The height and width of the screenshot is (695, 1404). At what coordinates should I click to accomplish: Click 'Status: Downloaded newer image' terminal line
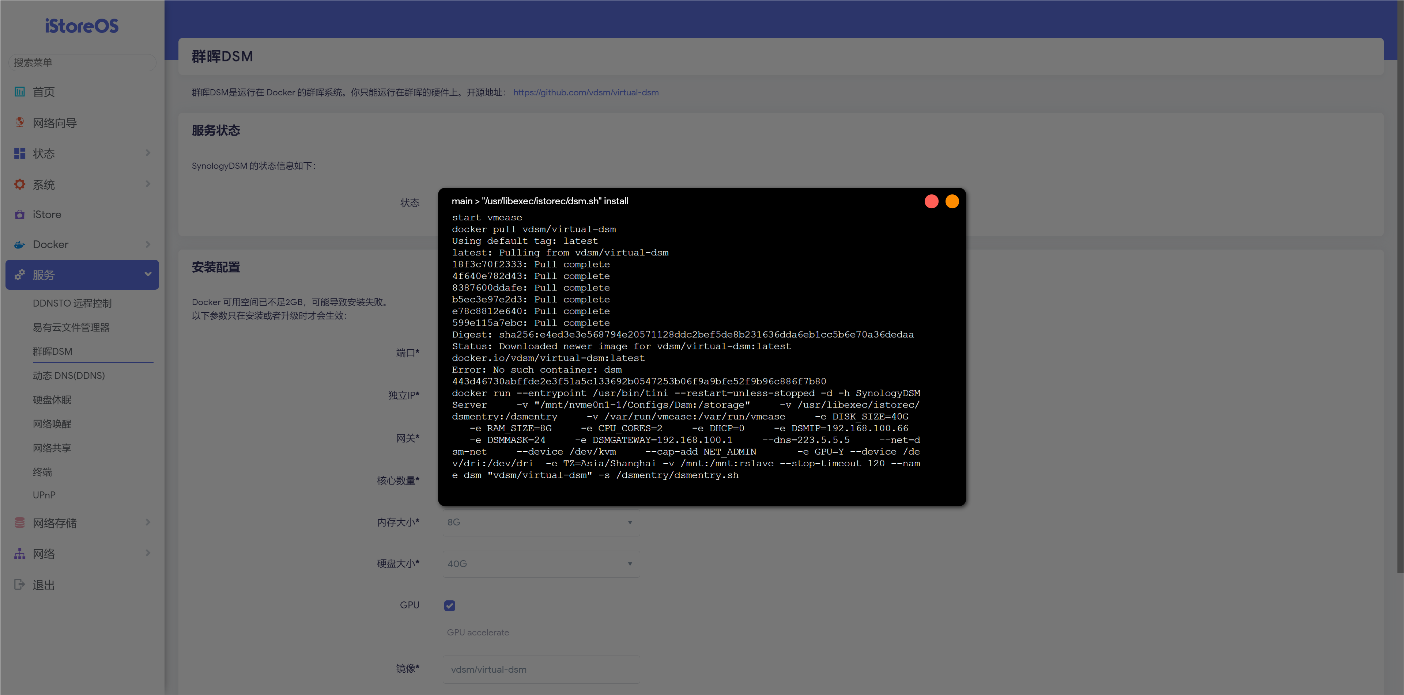(621, 346)
